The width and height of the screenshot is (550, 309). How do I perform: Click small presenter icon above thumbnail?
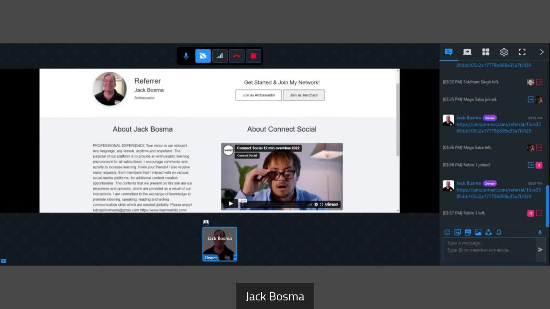[x=206, y=222]
